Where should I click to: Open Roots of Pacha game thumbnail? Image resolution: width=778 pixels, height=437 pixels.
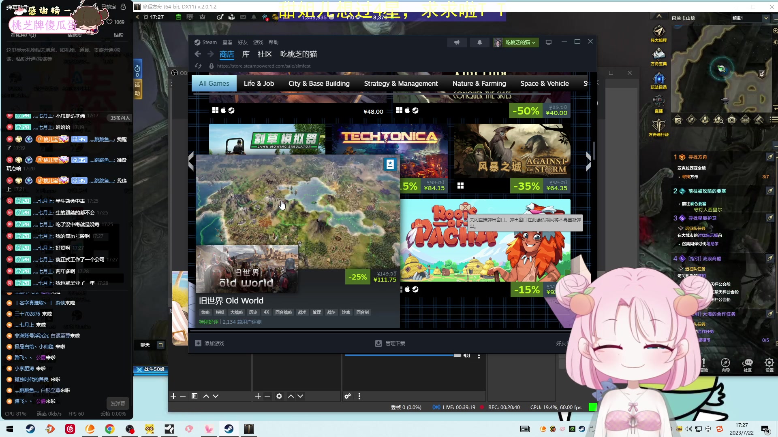click(x=485, y=240)
